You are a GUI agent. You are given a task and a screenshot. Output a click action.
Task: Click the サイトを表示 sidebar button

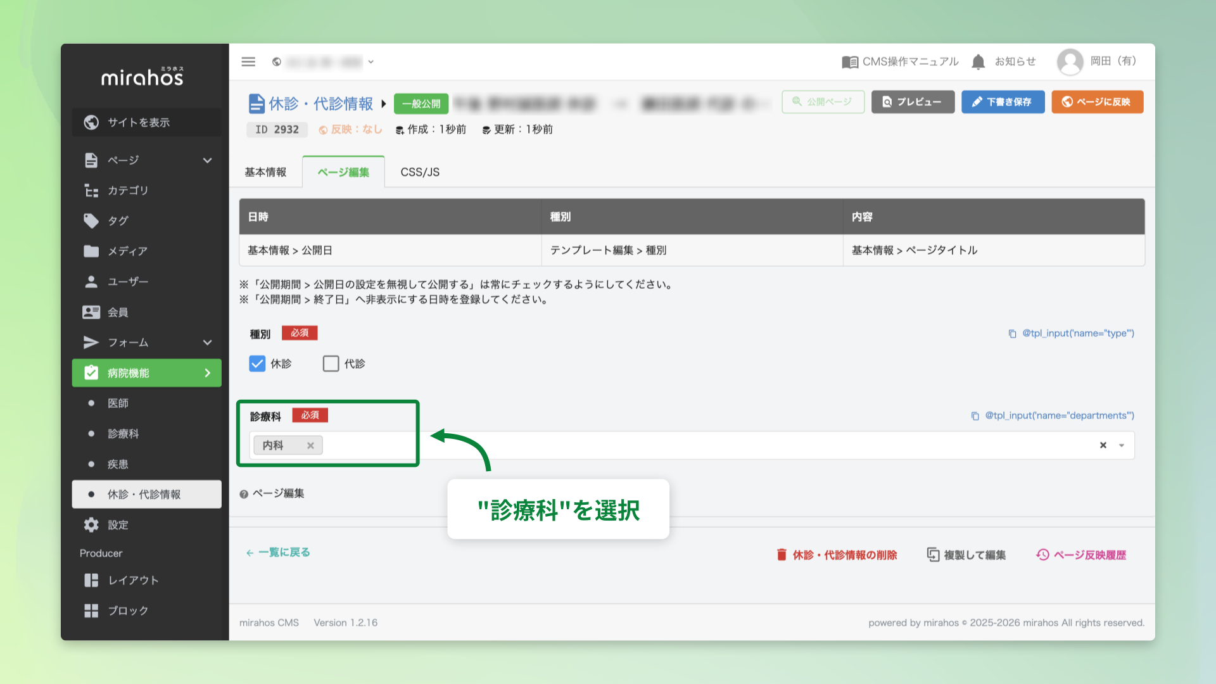(146, 122)
